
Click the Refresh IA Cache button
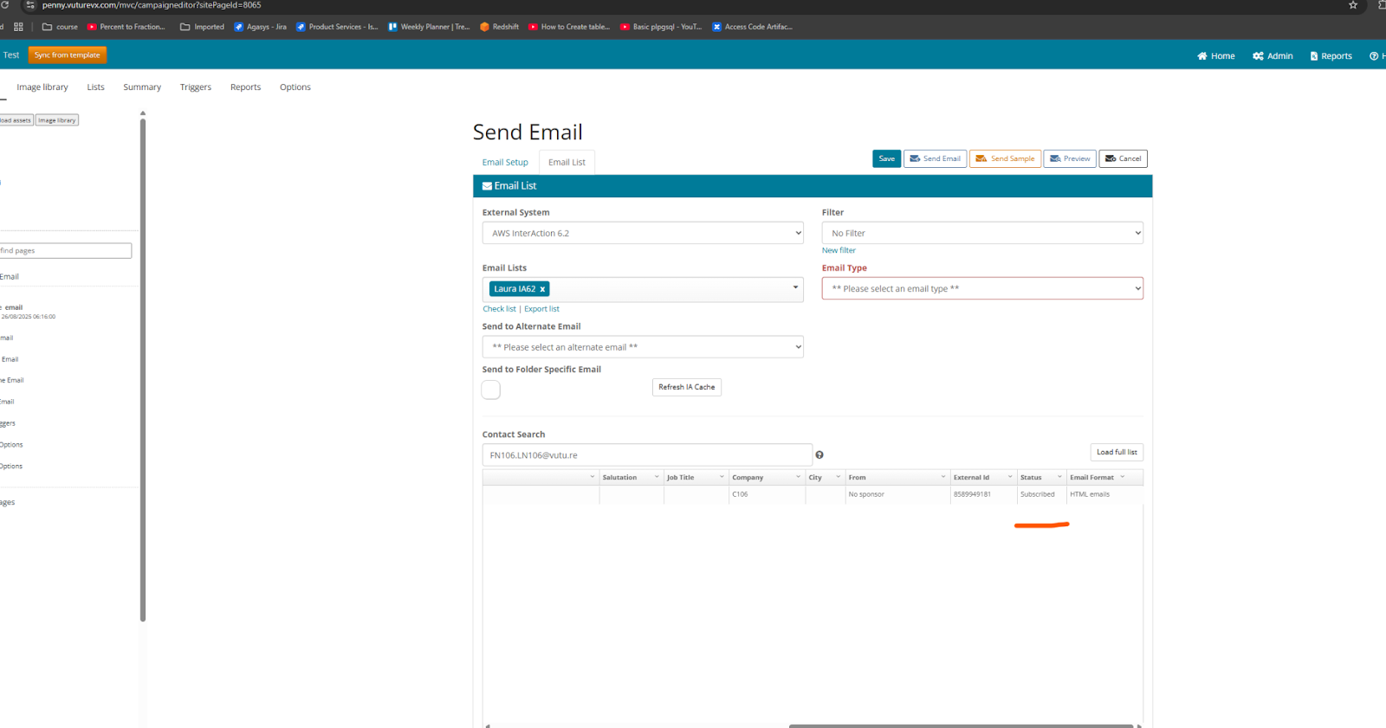tap(687, 387)
